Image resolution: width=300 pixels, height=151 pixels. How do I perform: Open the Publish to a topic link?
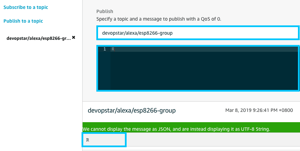[x=23, y=21]
